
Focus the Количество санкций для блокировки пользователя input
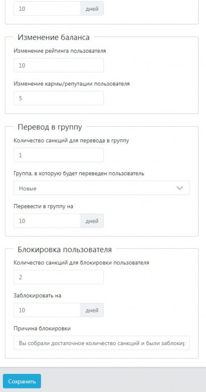click(x=58, y=277)
